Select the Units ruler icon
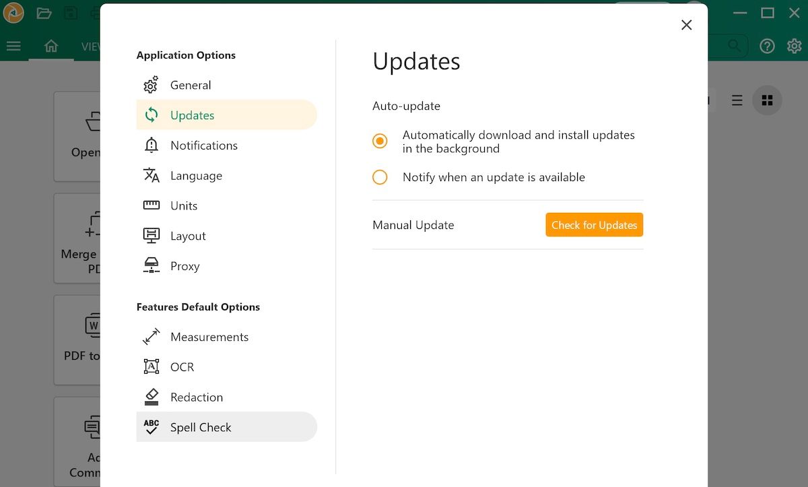Image resolution: width=808 pixels, height=487 pixels. [x=151, y=205]
